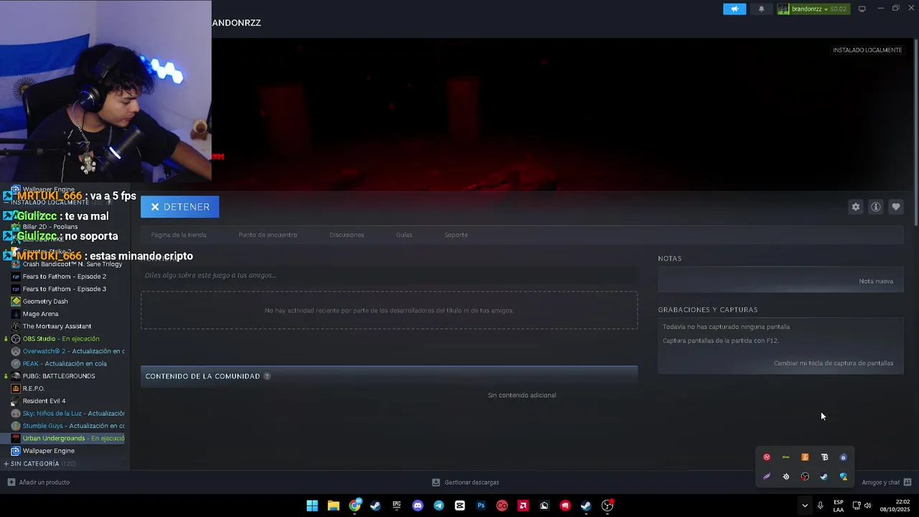Open Epic Games Launcher from taskbar

(396, 506)
